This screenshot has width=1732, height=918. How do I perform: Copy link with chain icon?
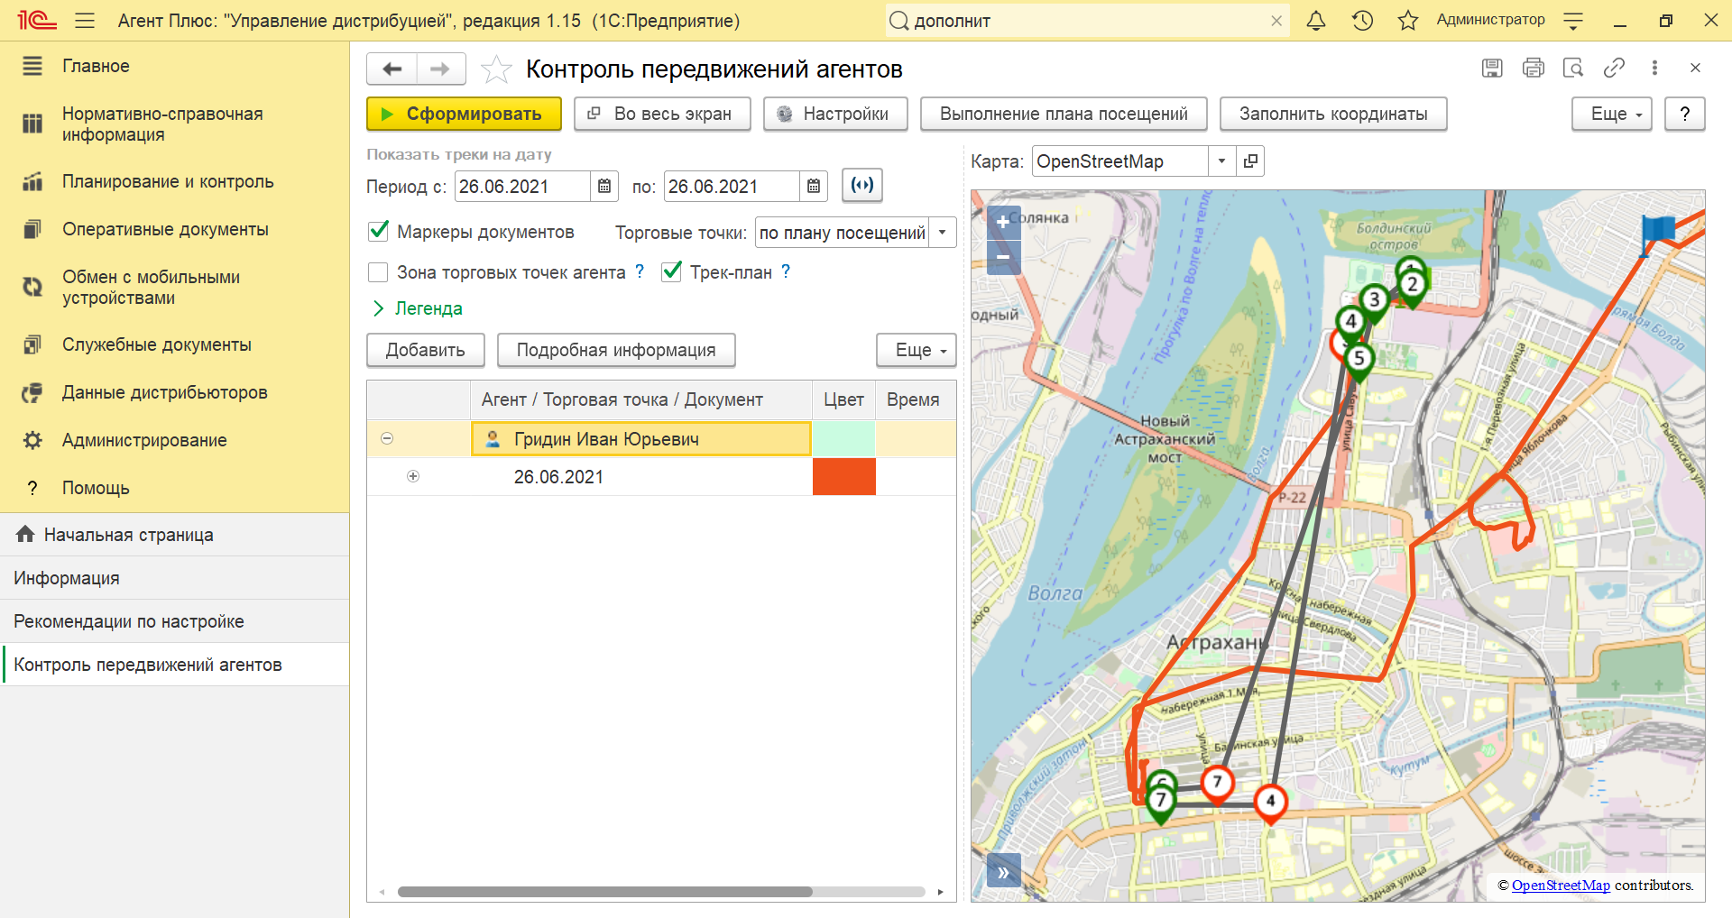[x=1614, y=68]
